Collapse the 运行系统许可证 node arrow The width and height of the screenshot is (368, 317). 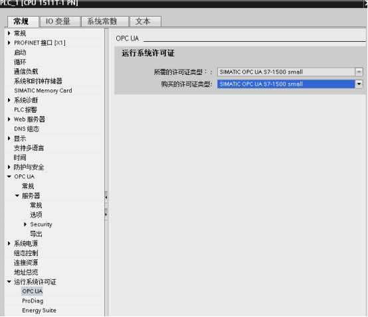[x=9, y=282]
